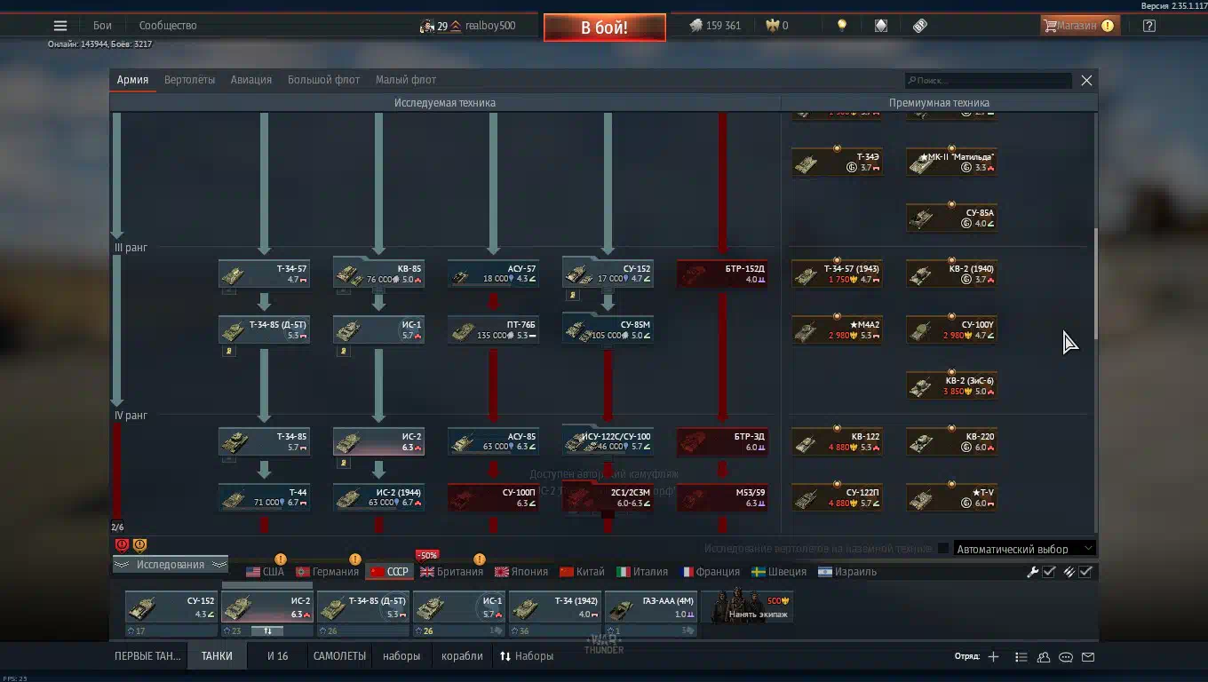
Task: Open the Сообщество menu
Action: (168, 26)
